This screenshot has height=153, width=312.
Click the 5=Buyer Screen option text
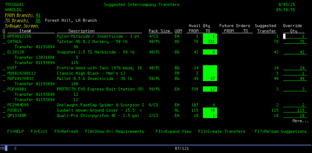click(x=22, y=26)
